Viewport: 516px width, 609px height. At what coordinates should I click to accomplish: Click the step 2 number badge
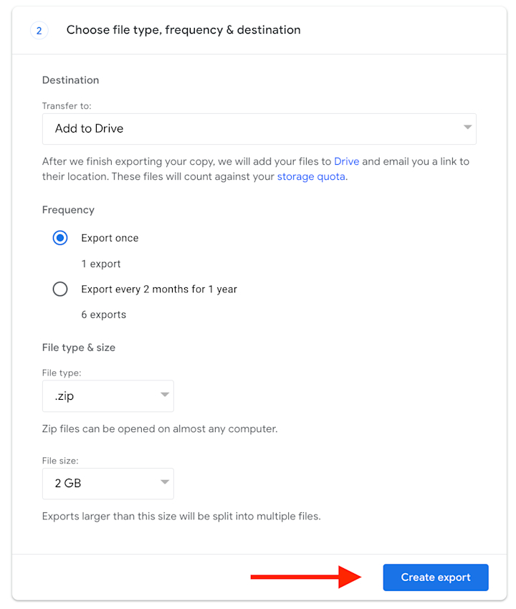pos(39,30)
